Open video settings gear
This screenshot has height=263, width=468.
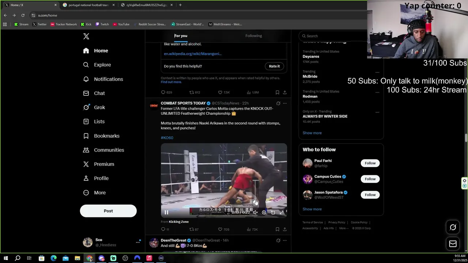click(264, 212)
